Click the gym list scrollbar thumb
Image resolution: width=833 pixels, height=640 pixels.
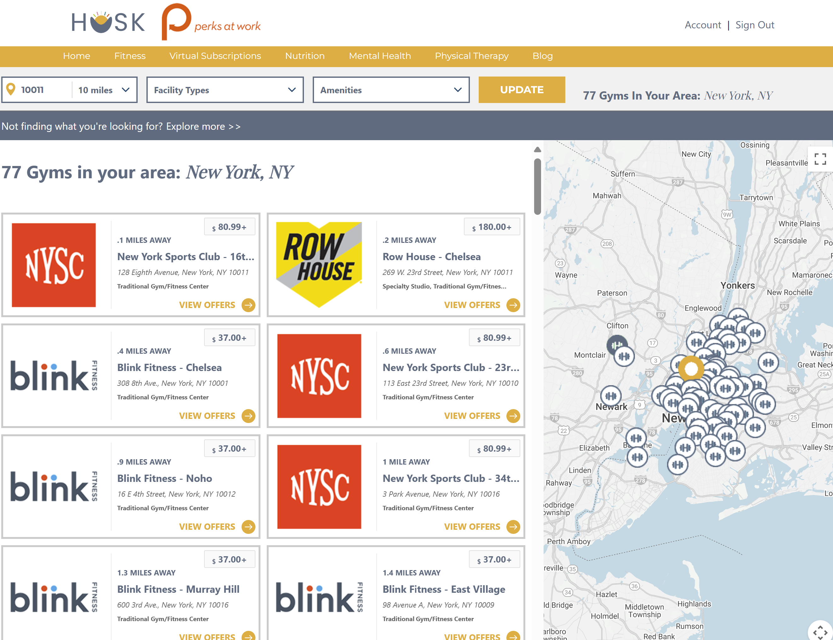[537, 186]
